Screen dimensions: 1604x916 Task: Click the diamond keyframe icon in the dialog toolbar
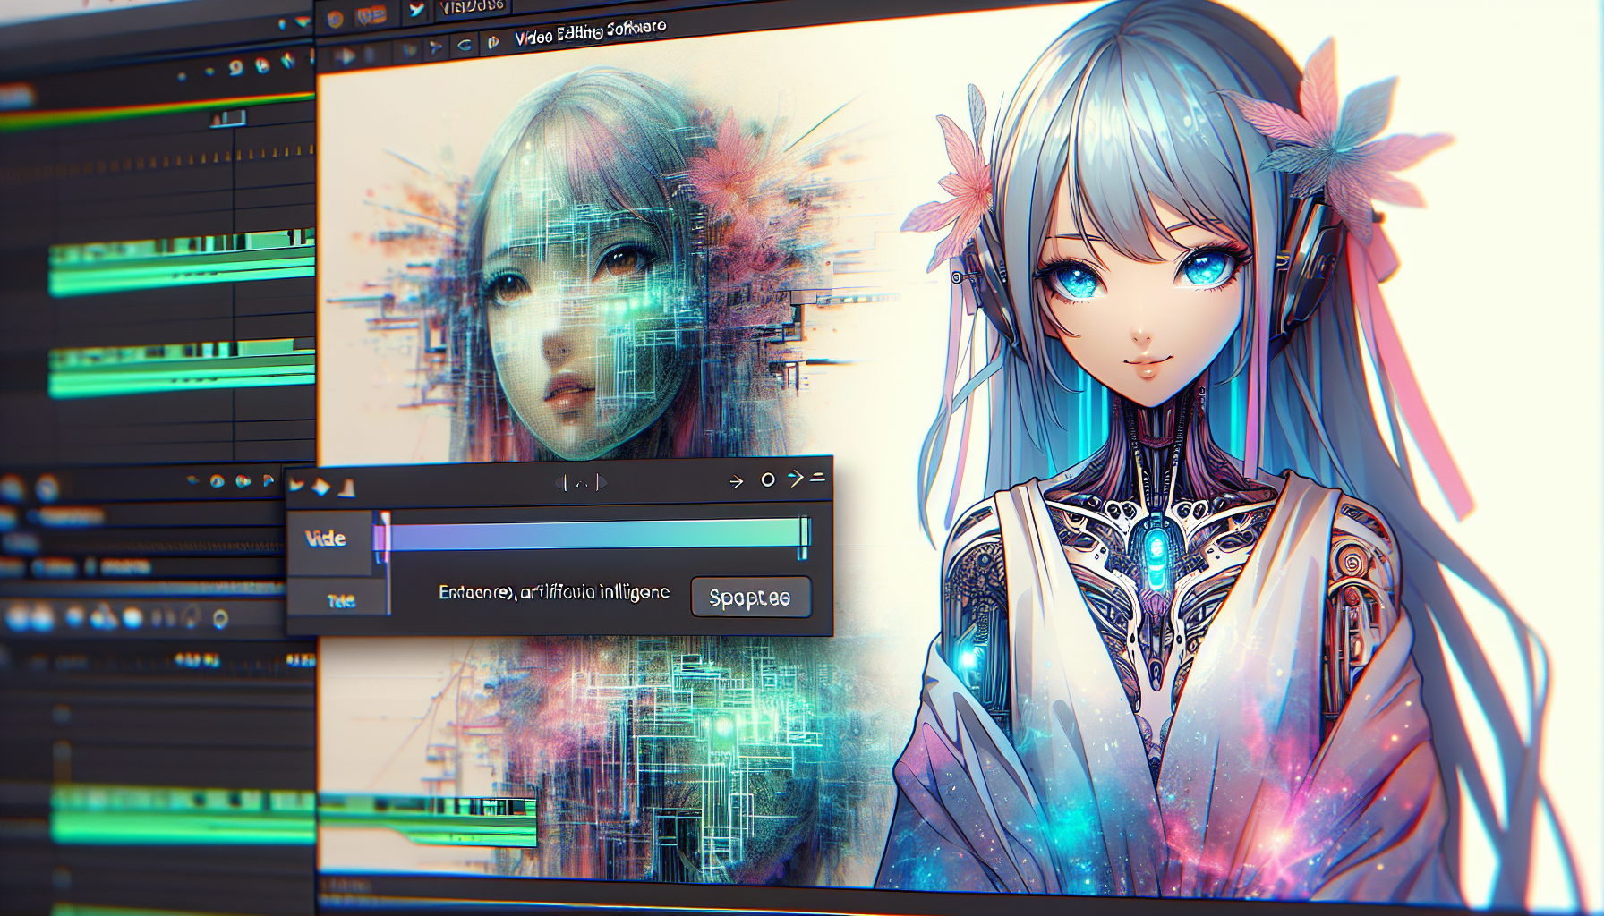point(320,487)
